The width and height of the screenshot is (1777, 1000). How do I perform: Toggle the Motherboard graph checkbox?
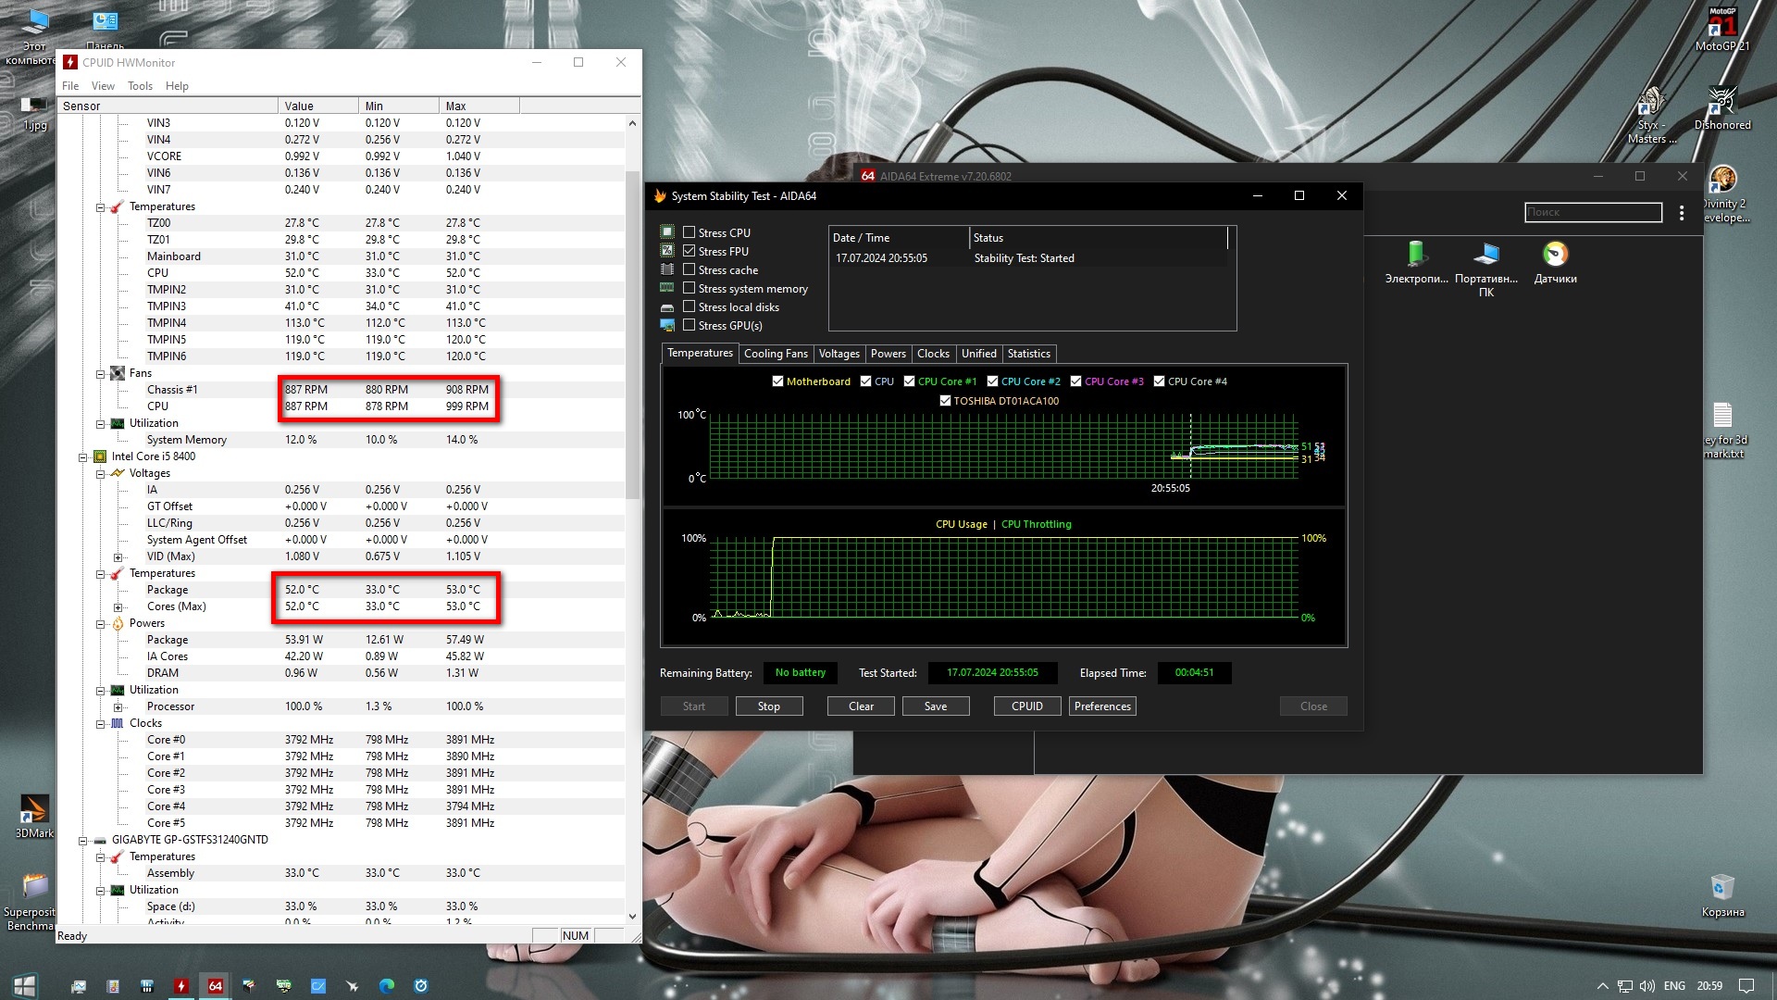tap(777, 381)
